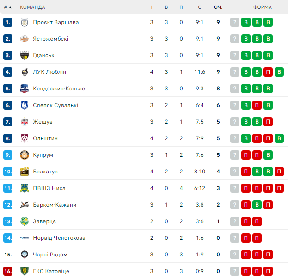Click the last red П form badge for Белхатув
This screenshot has width=288, height=279.
(279, 172)
